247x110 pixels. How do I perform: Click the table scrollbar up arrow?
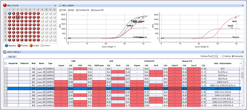pyautogui.click(x=242, y=69)
